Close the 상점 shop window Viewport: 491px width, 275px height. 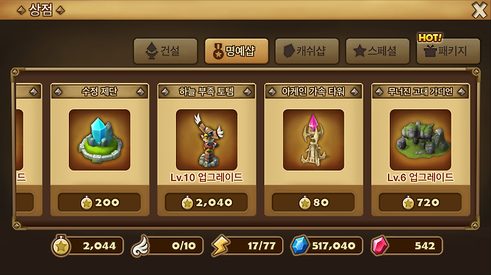(x=479, y=10)
